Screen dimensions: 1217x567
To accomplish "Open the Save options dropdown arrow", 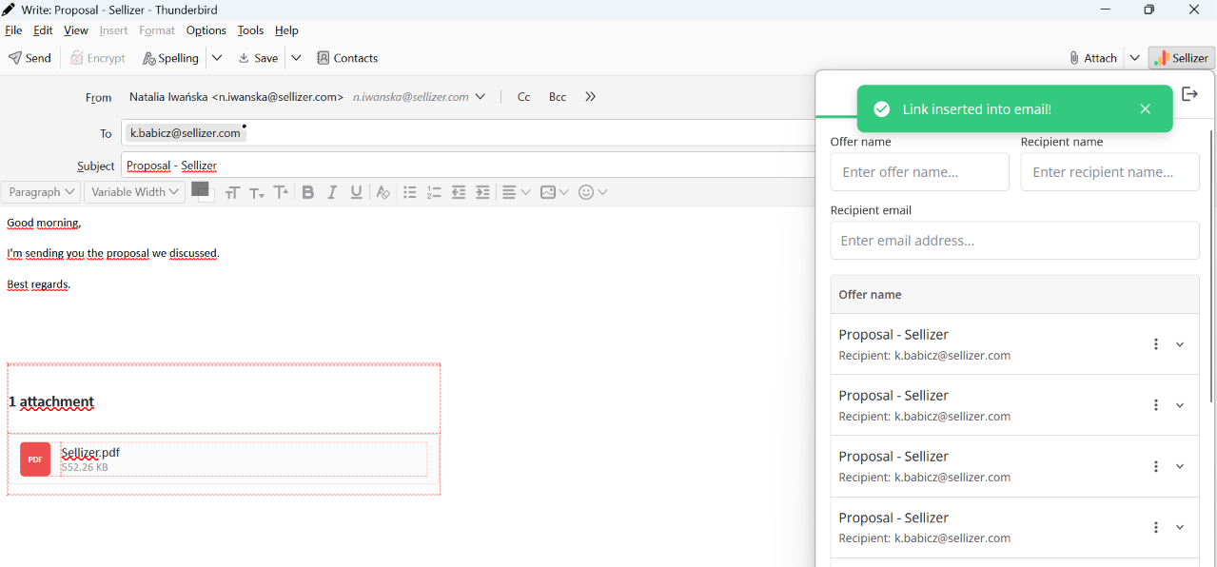I will click(x=296, y=58).
